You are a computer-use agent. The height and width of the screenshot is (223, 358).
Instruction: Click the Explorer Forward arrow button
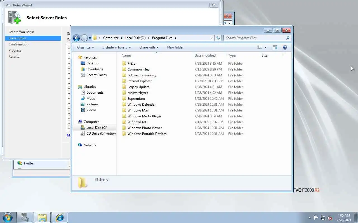(84, 38)
